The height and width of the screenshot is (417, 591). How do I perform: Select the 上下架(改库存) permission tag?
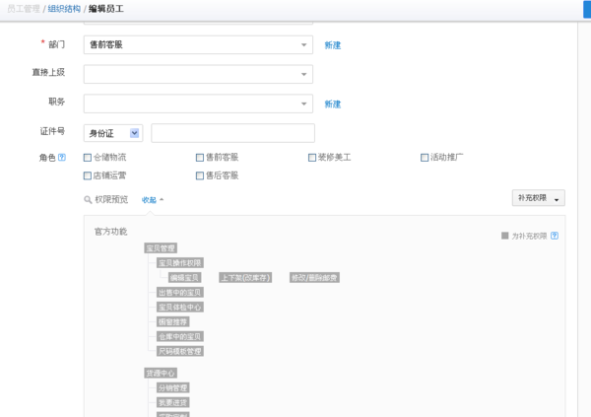pos(245,278)
